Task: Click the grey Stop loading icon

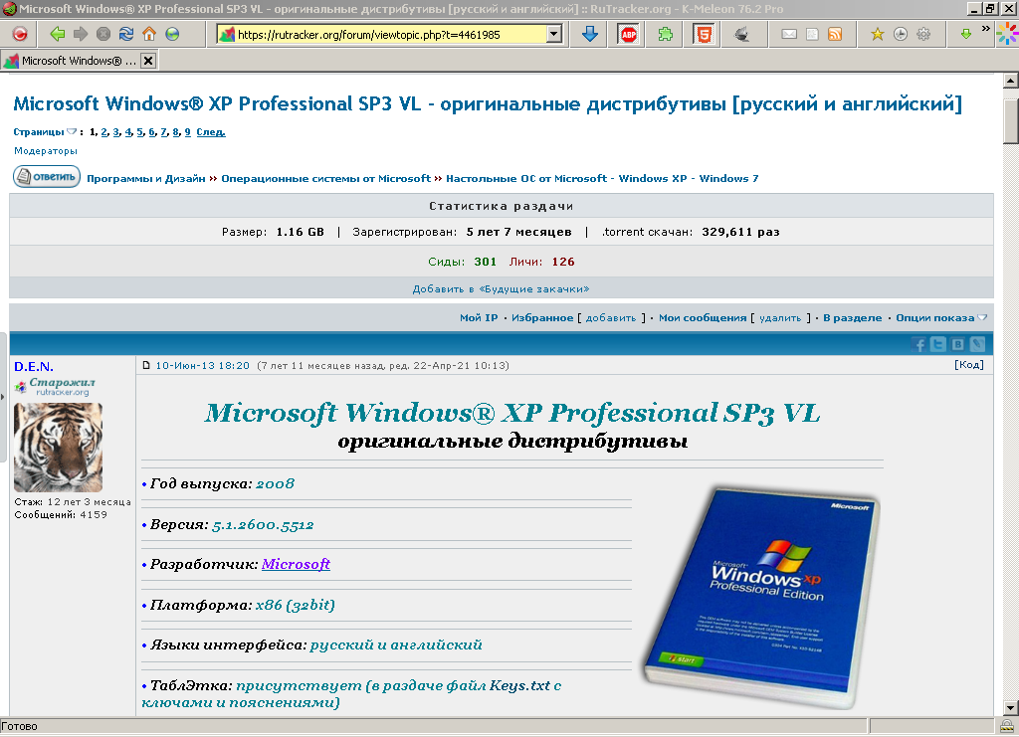Action: tap(103, 34)
